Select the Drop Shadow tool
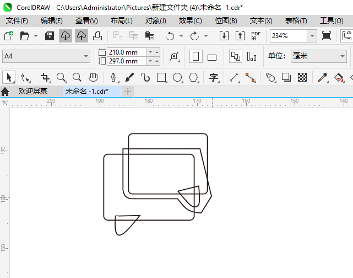The width and height of the screenshot is (353, 278). pos(286,77)
